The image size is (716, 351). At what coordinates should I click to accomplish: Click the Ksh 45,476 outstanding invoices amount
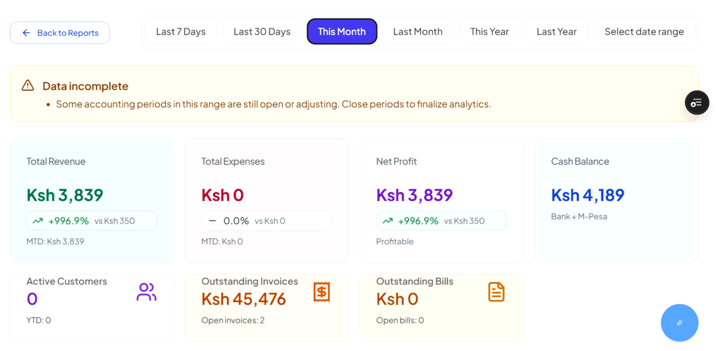click(243, 299)
